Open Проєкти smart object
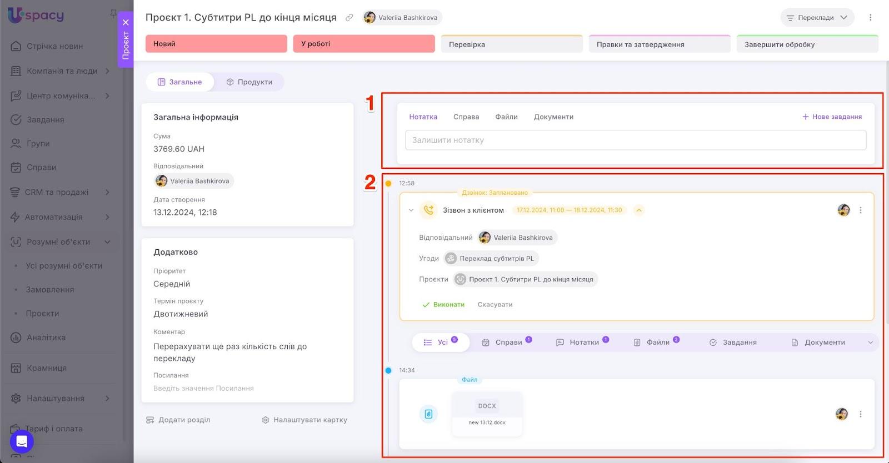889x463 pixels. point(42,314)
